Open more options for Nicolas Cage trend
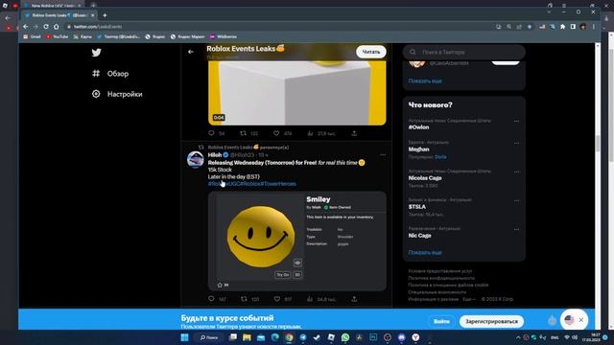Image resolution: width=614 pixels, height=345 pixels. (x=516, y=172)
